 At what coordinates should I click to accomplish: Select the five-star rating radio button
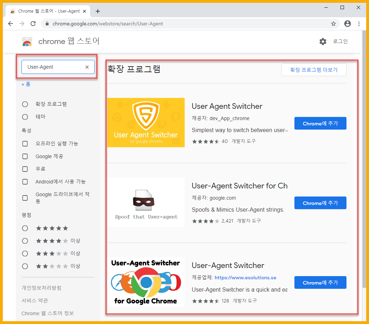[25, 228]
